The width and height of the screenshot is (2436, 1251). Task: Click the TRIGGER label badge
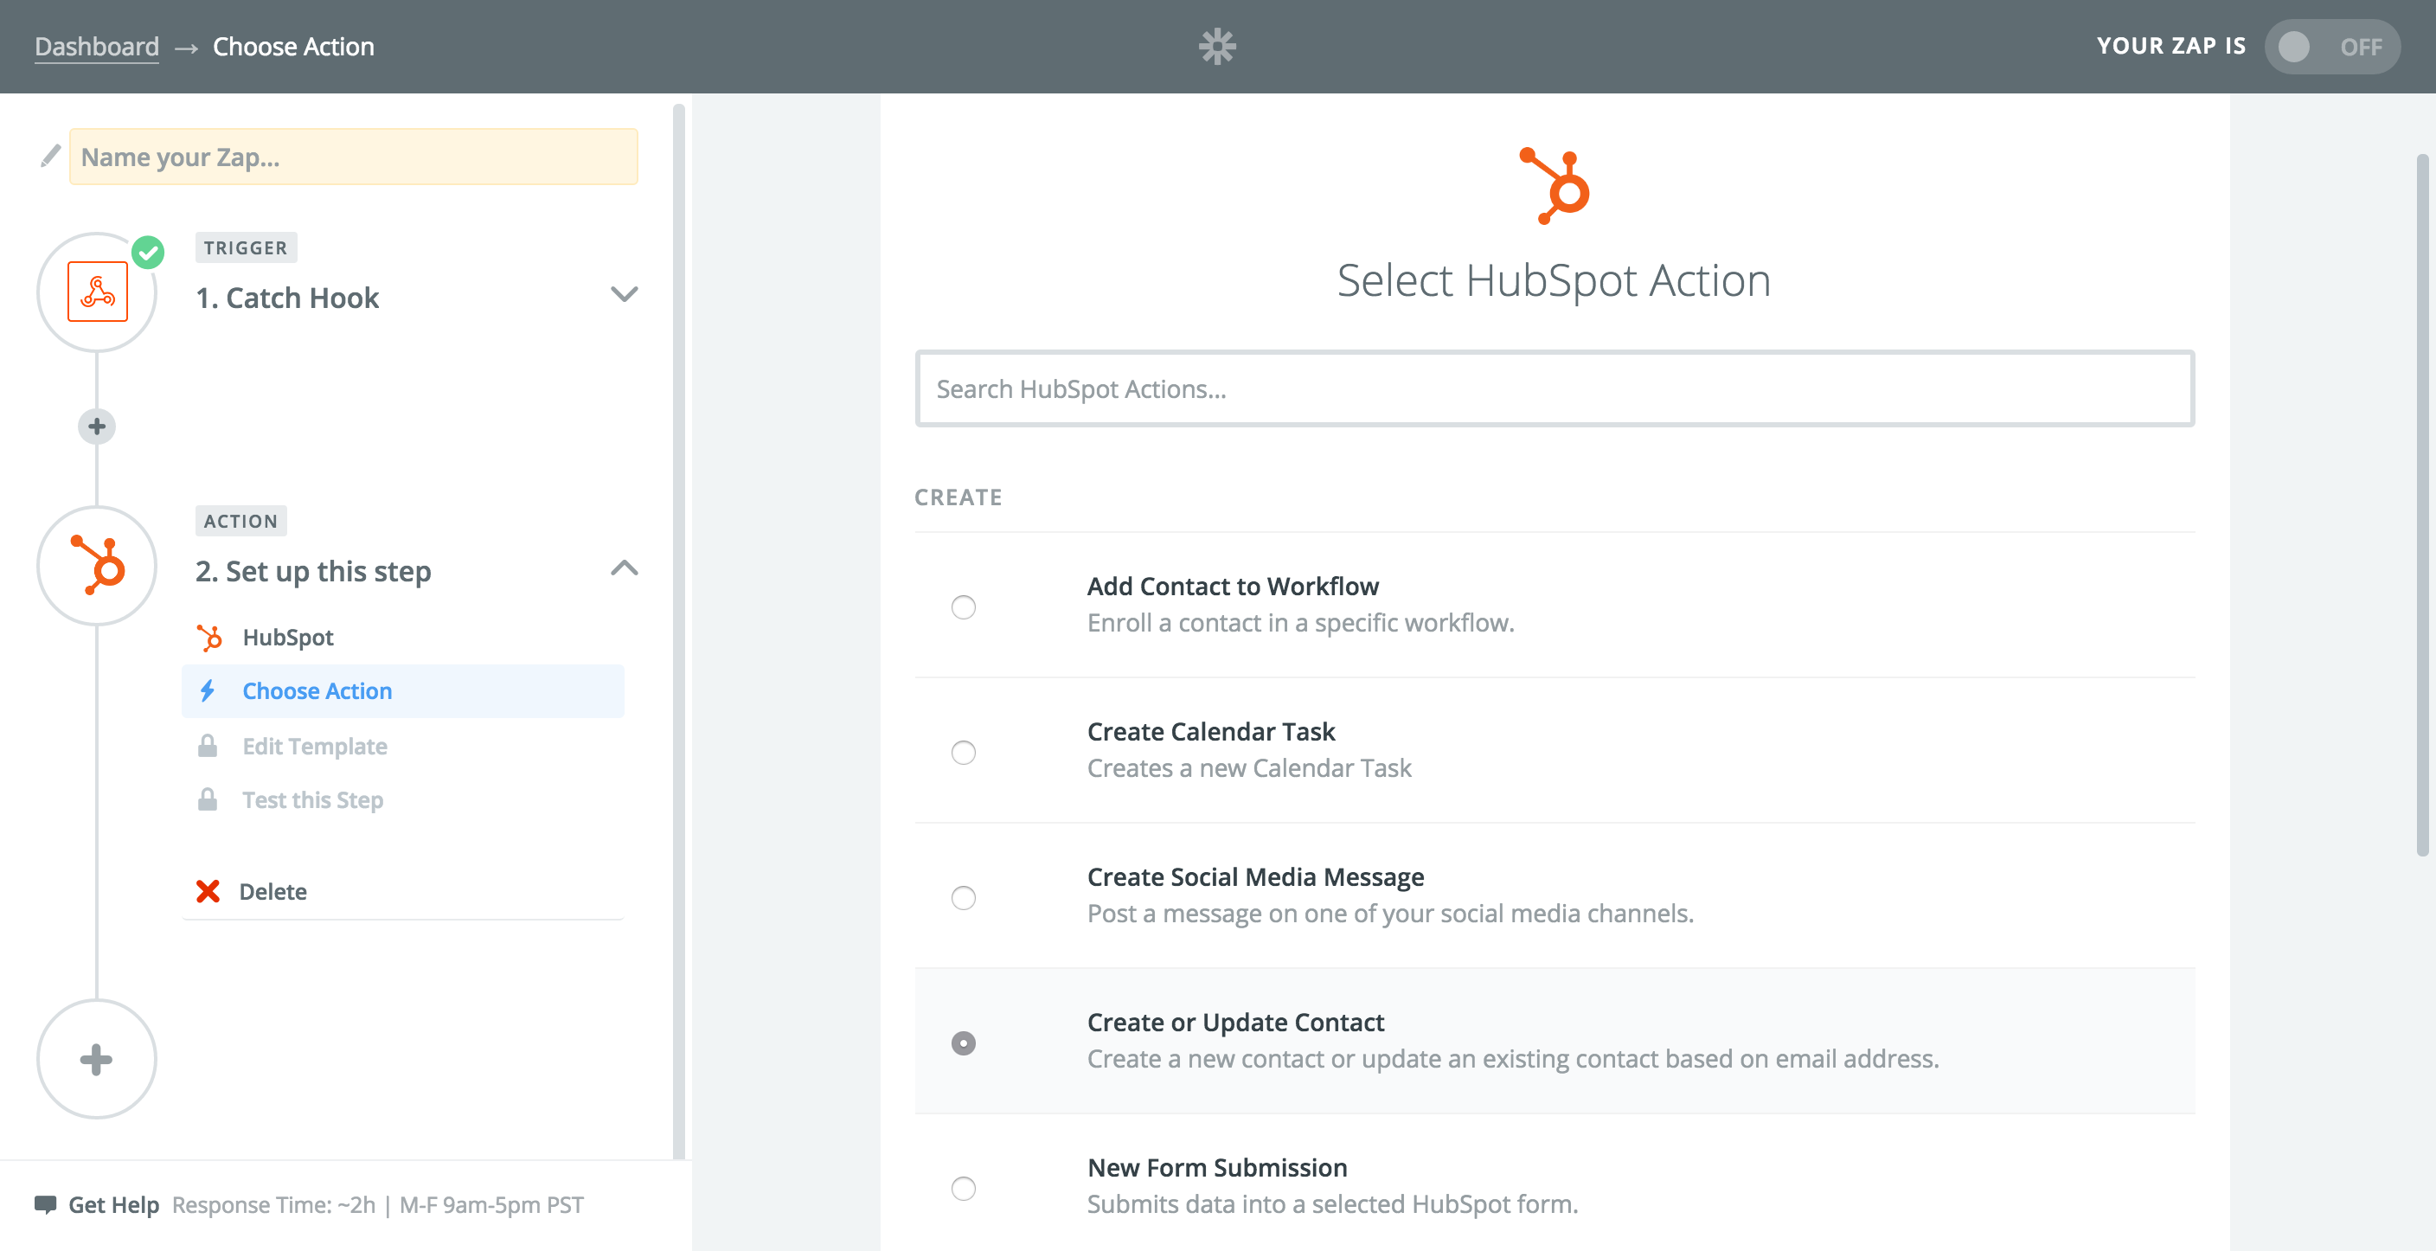pyautogui.click(x=246, y=247)
